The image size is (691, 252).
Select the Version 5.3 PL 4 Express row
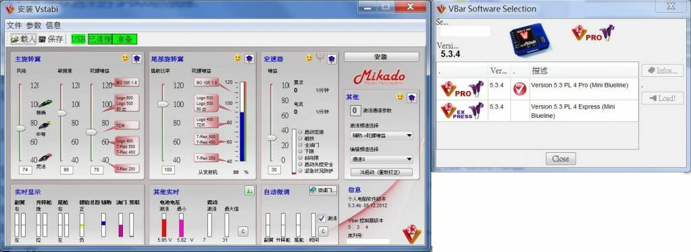537,111
